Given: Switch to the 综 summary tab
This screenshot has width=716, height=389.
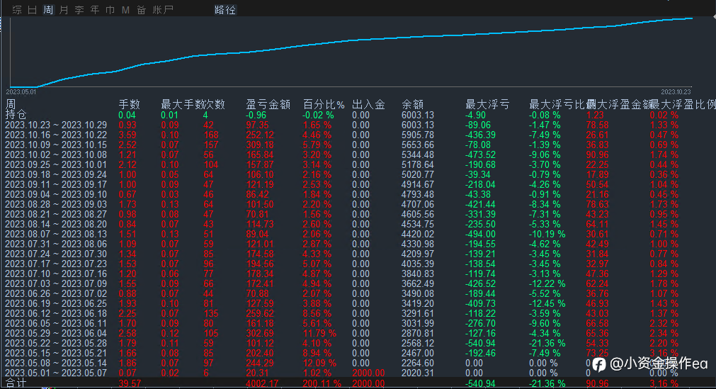Looking at the screenshot, I should pos(17,10).
